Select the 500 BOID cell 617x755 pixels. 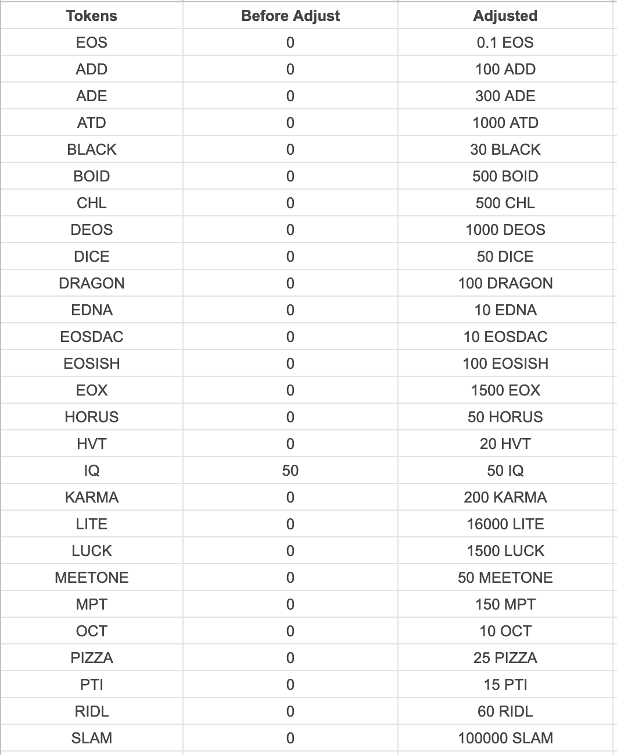505,176
